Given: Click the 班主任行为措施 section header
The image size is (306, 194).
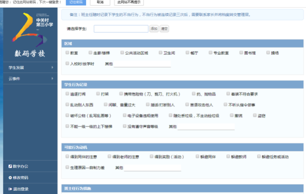Looking at the screenshot, I should [x=182, y=188].
